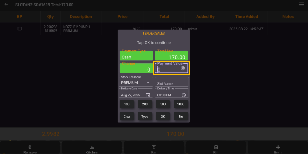The height and width of the screenshot is (154, 308).
Task: Clear the Payment Value field icon
Action: tap(183, 68)
